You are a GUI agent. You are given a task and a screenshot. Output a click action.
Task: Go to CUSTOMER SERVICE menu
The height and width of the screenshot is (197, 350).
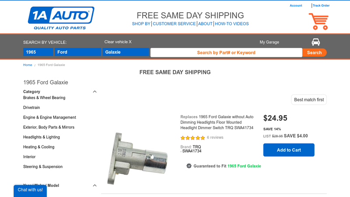174,24
